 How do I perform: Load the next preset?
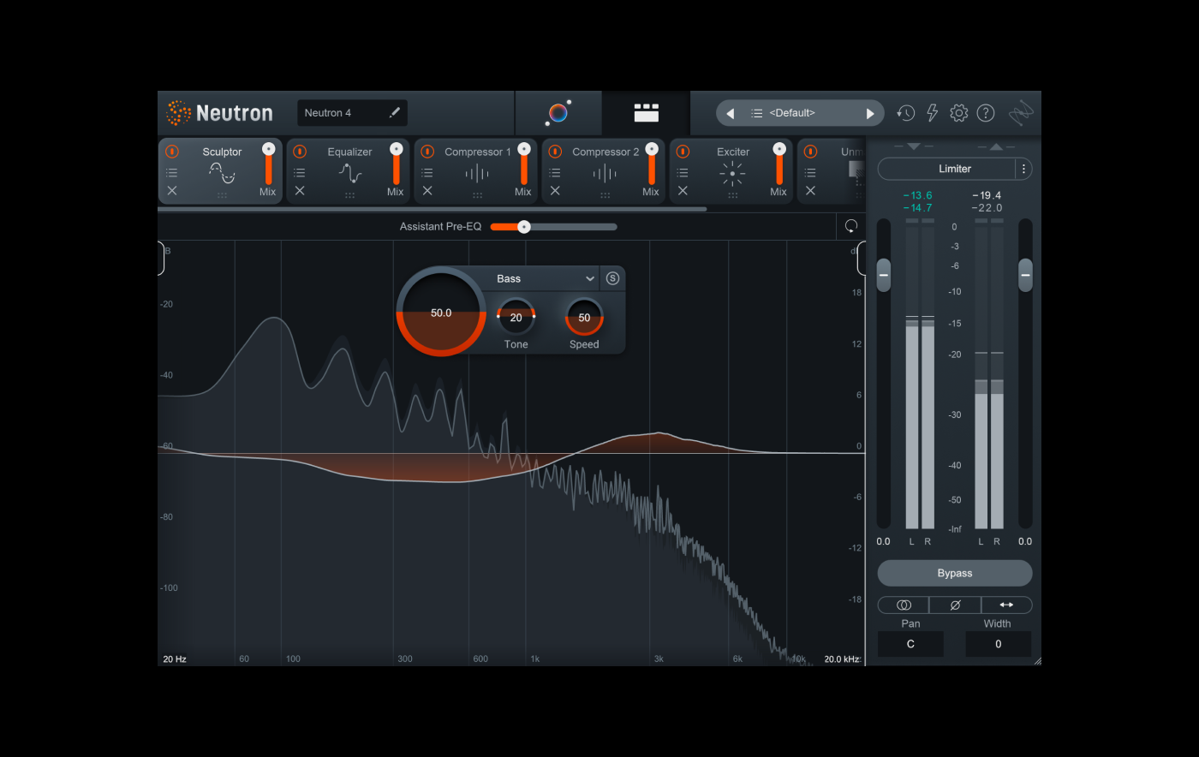[x=870, y=113]
